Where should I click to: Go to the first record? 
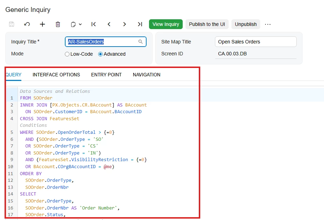point(94,24)
